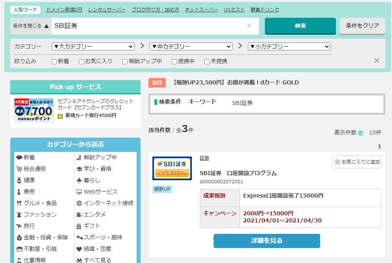The image size is (392, 263).
Task: Click the 詳細を見る button
Action: coord(267,241)
